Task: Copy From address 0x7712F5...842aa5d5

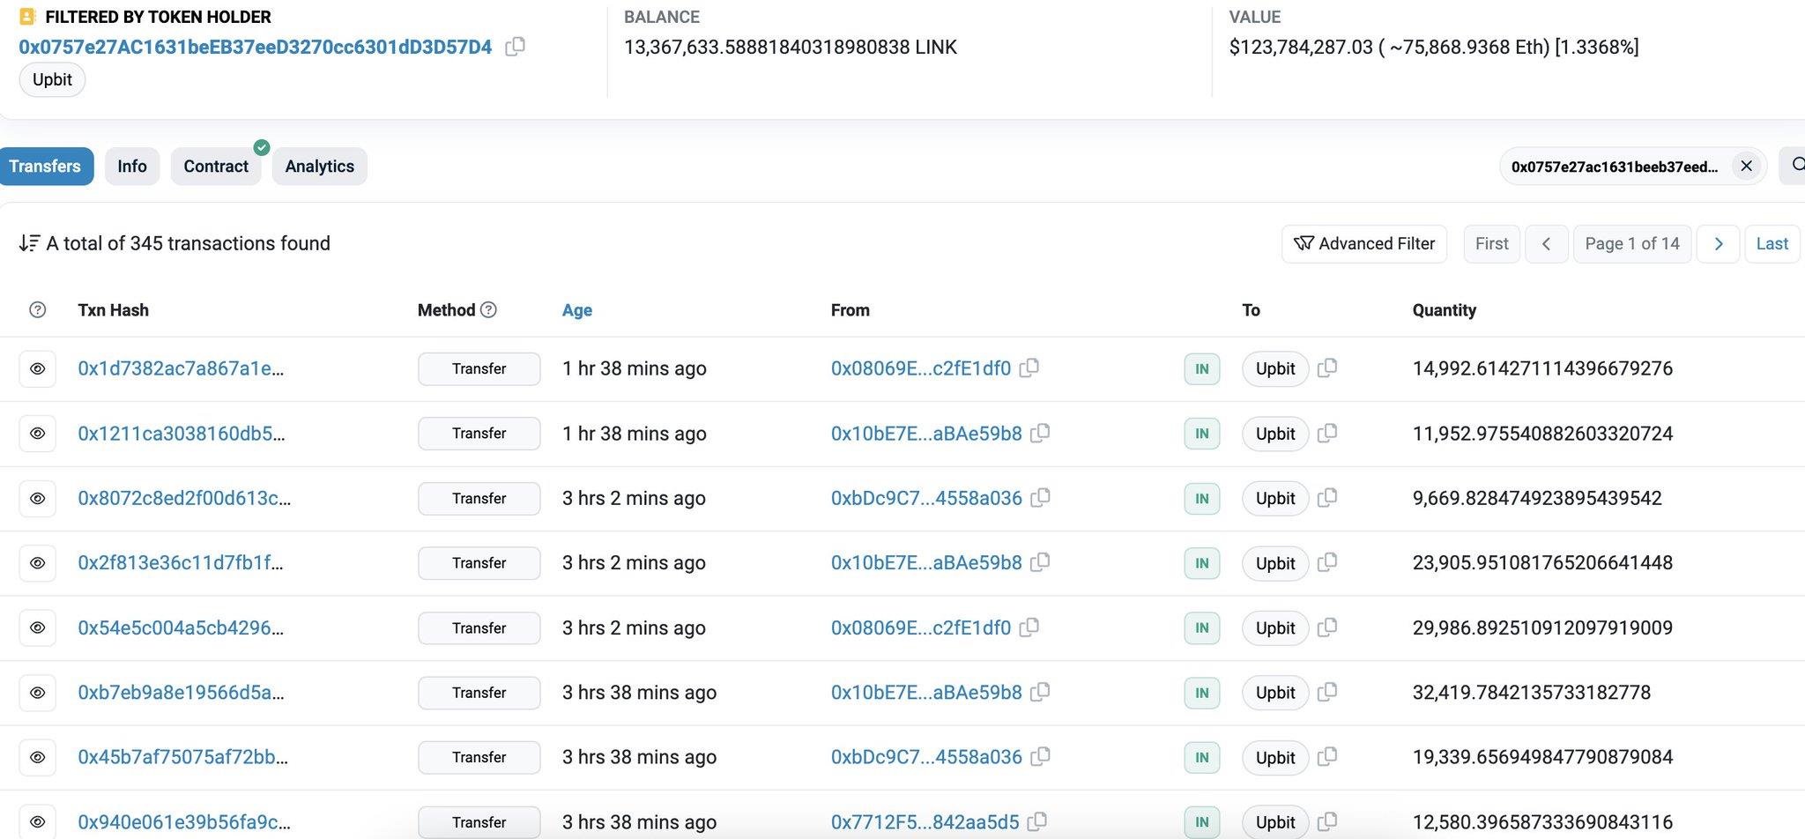Action: pos(1037,821)
